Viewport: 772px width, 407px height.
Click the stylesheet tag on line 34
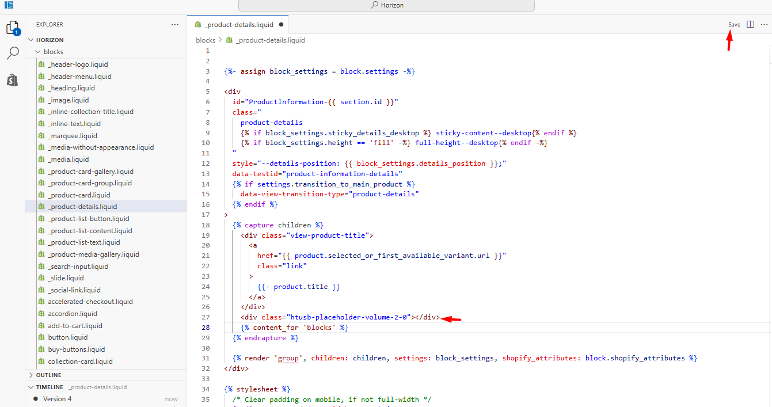pos(257,389)
